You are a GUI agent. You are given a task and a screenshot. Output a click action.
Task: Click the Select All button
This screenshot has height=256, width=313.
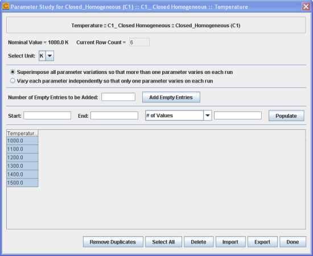tap(163, 242)
